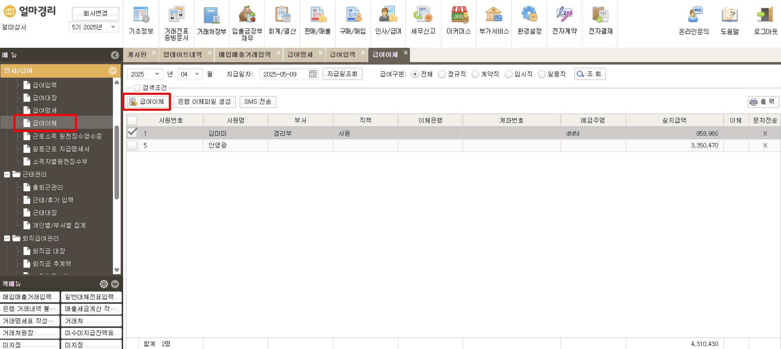Toggle the select-all header checkbox
The height and width of the screenshot is (349, 781).
point(132,121)
